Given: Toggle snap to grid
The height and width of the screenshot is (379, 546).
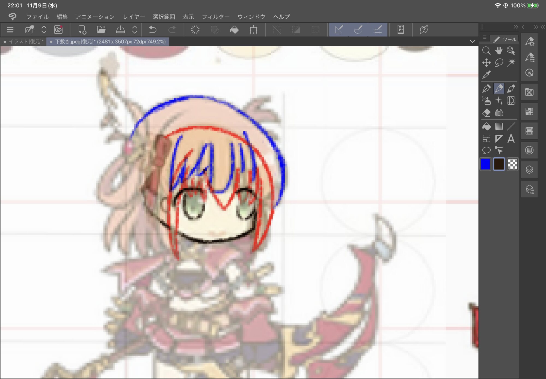Looking at the screenshot, I should click(378, 29).
